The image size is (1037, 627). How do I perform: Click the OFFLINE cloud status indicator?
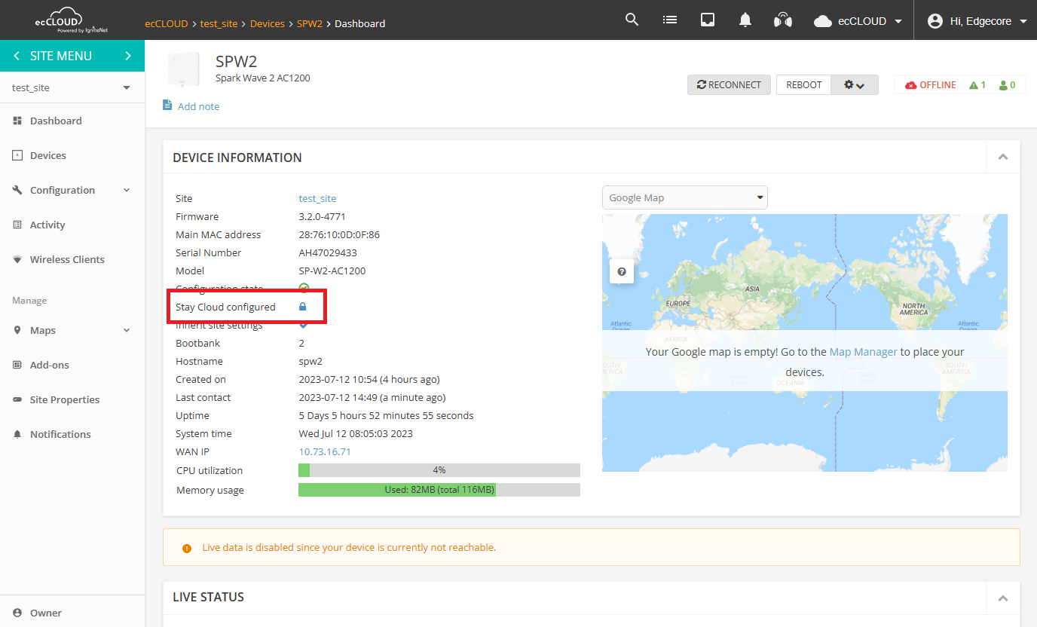coord(930,85)
